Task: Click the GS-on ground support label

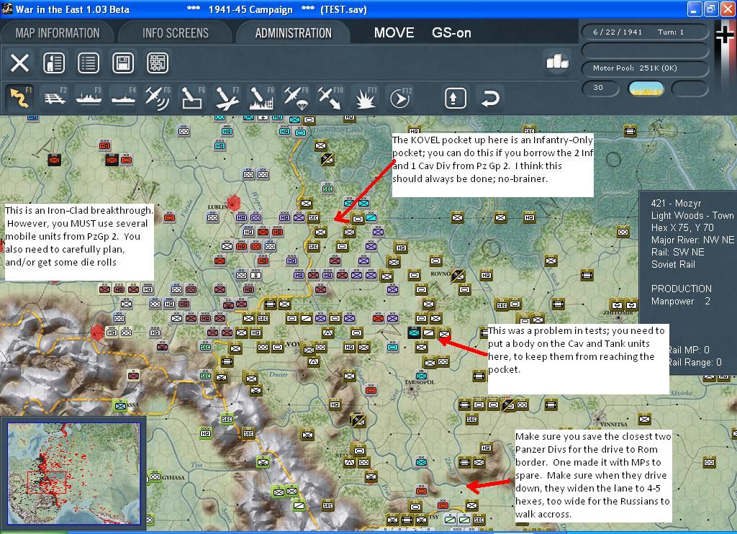Action: click(452, 33)
